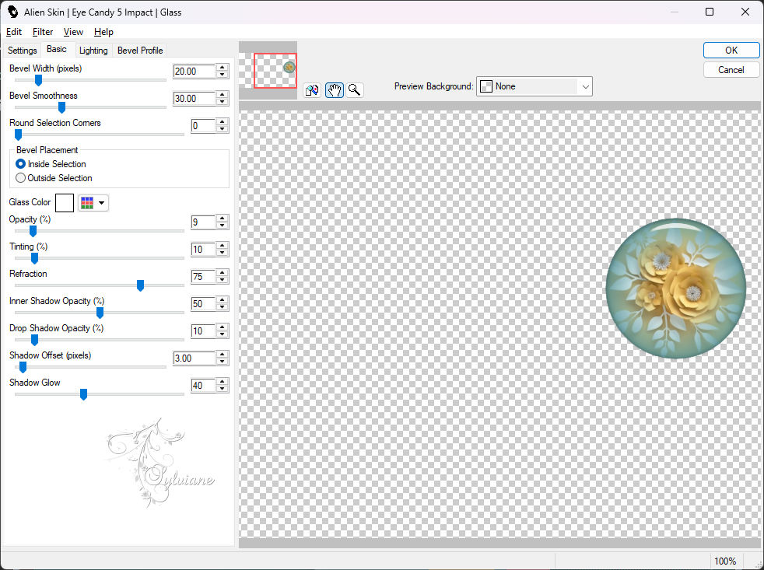This screenshot has height=570, width=764.
Task: Increase Tinting with the up arrow
Action: point(223,246)
